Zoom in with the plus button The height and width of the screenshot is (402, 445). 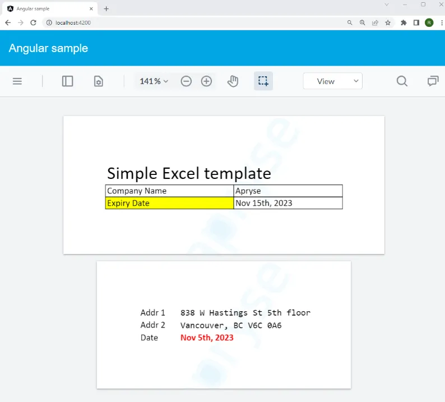coord(206,81)
